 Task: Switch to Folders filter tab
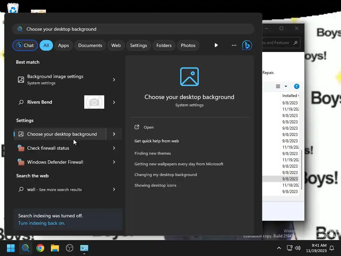coord(164,45)
